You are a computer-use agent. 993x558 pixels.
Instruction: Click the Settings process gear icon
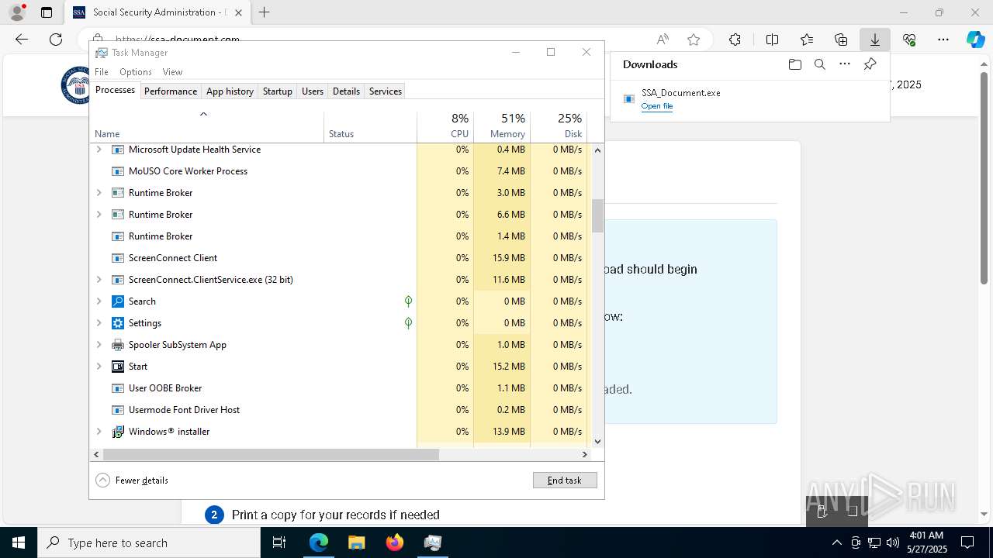[118, 323]
